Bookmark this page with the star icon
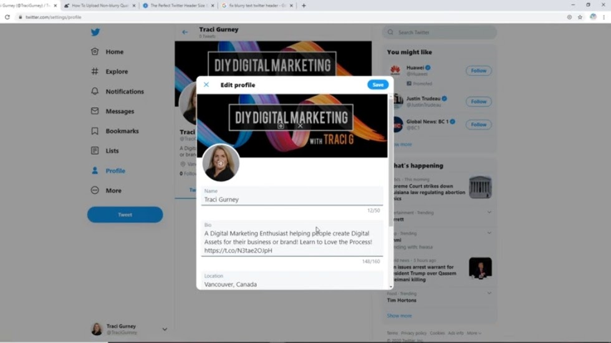The height and width of the screenshot is (343, 611). point(580,17)
